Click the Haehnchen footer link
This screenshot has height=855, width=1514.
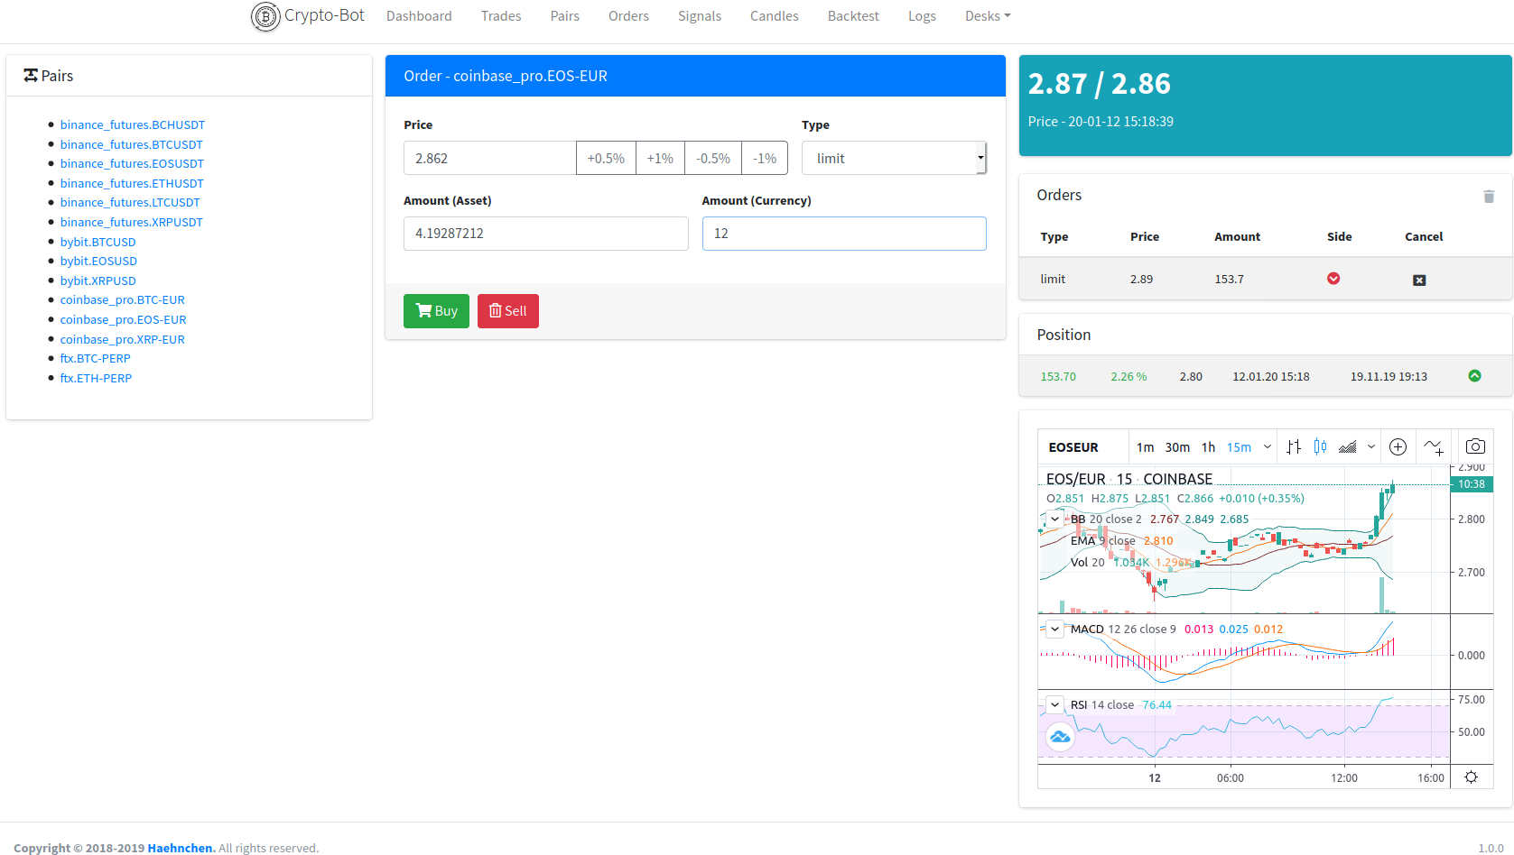coord(181,848)
